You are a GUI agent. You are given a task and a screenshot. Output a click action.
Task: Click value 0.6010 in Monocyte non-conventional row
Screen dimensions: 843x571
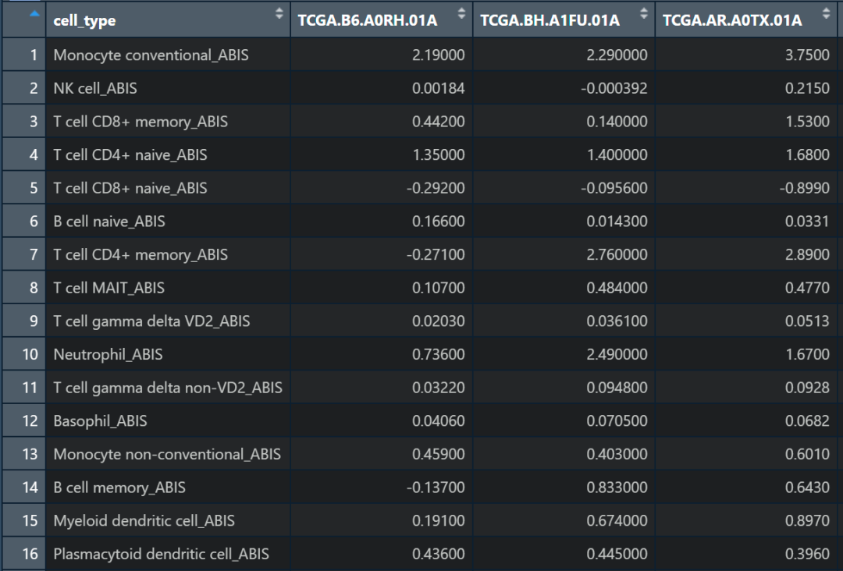click(x=807, y=455)
